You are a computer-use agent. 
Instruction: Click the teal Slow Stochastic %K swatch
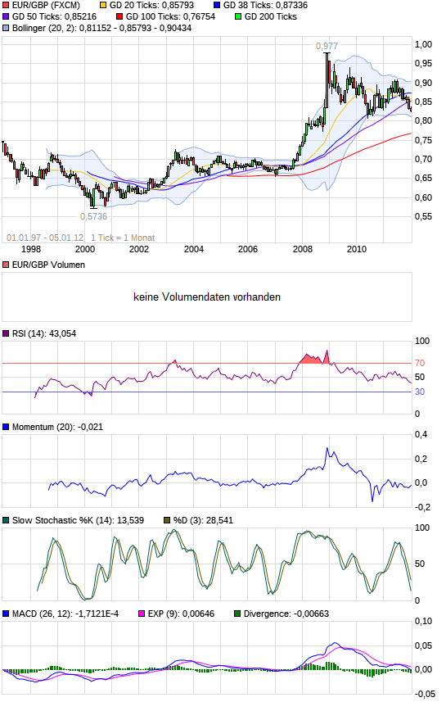click(x=6, y=520)
